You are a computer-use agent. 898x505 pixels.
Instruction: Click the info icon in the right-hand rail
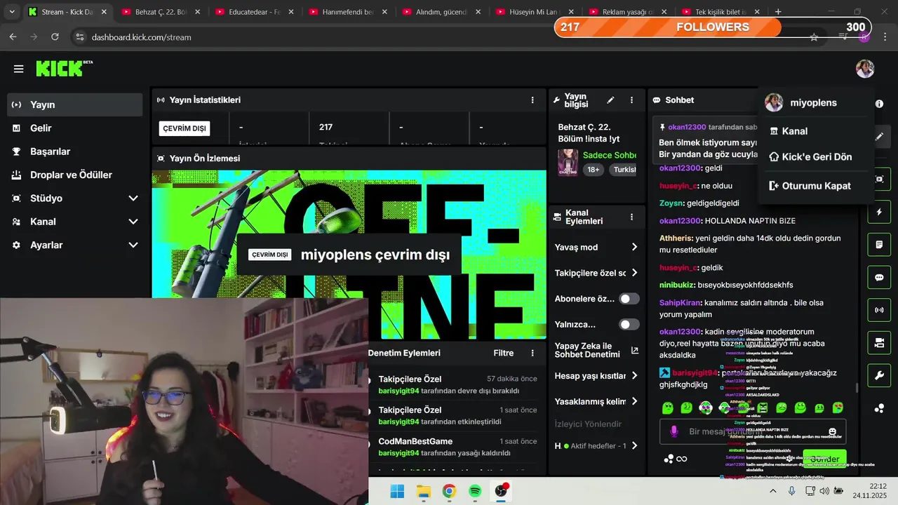[879, 104]
